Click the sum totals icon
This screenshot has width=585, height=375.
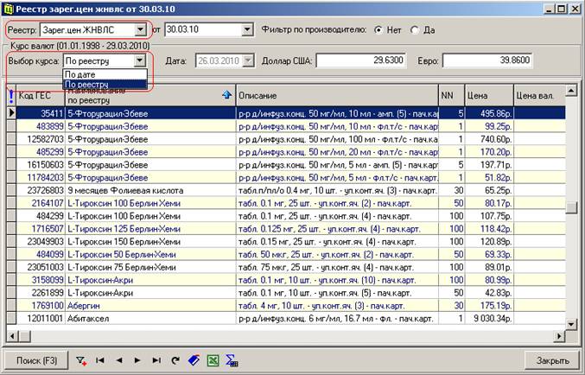pos(232,359)
